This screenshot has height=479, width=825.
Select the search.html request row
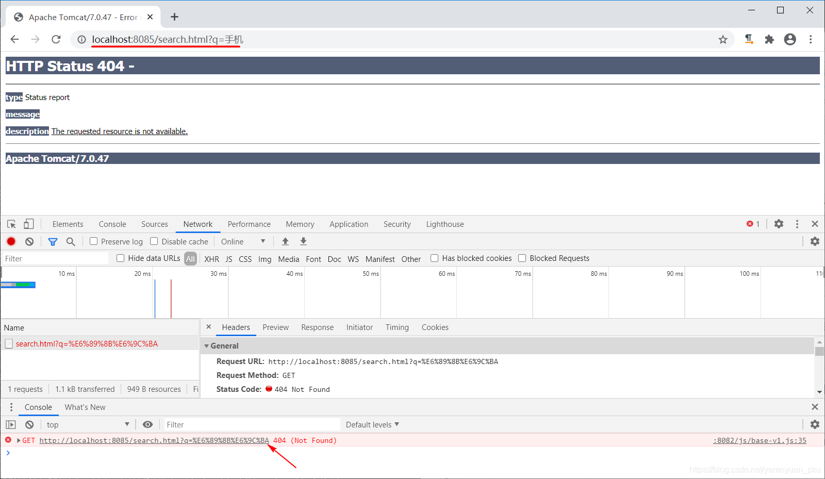pyautogui.click(x=100, y=344)
